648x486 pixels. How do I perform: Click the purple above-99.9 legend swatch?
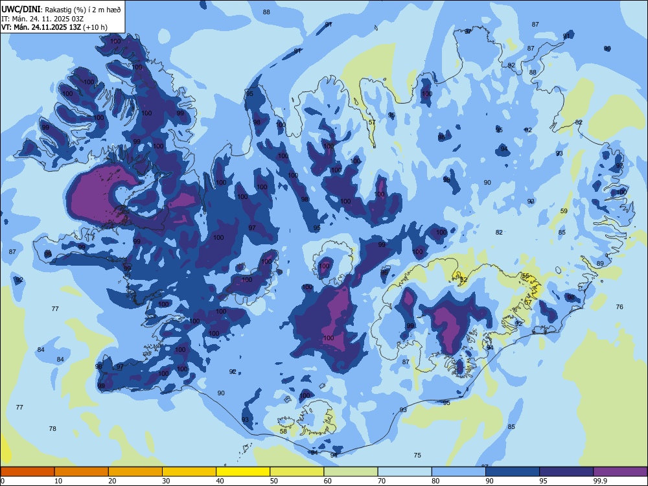pos(620,472)
